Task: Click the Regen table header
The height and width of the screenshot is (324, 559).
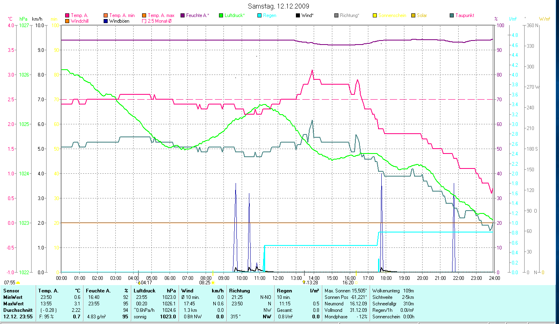Action: (x=284, y=291)
